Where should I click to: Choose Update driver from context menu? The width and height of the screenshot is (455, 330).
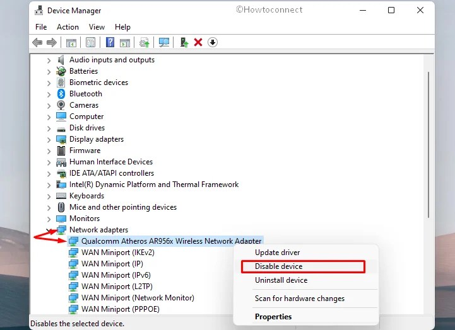pos(306,253)
